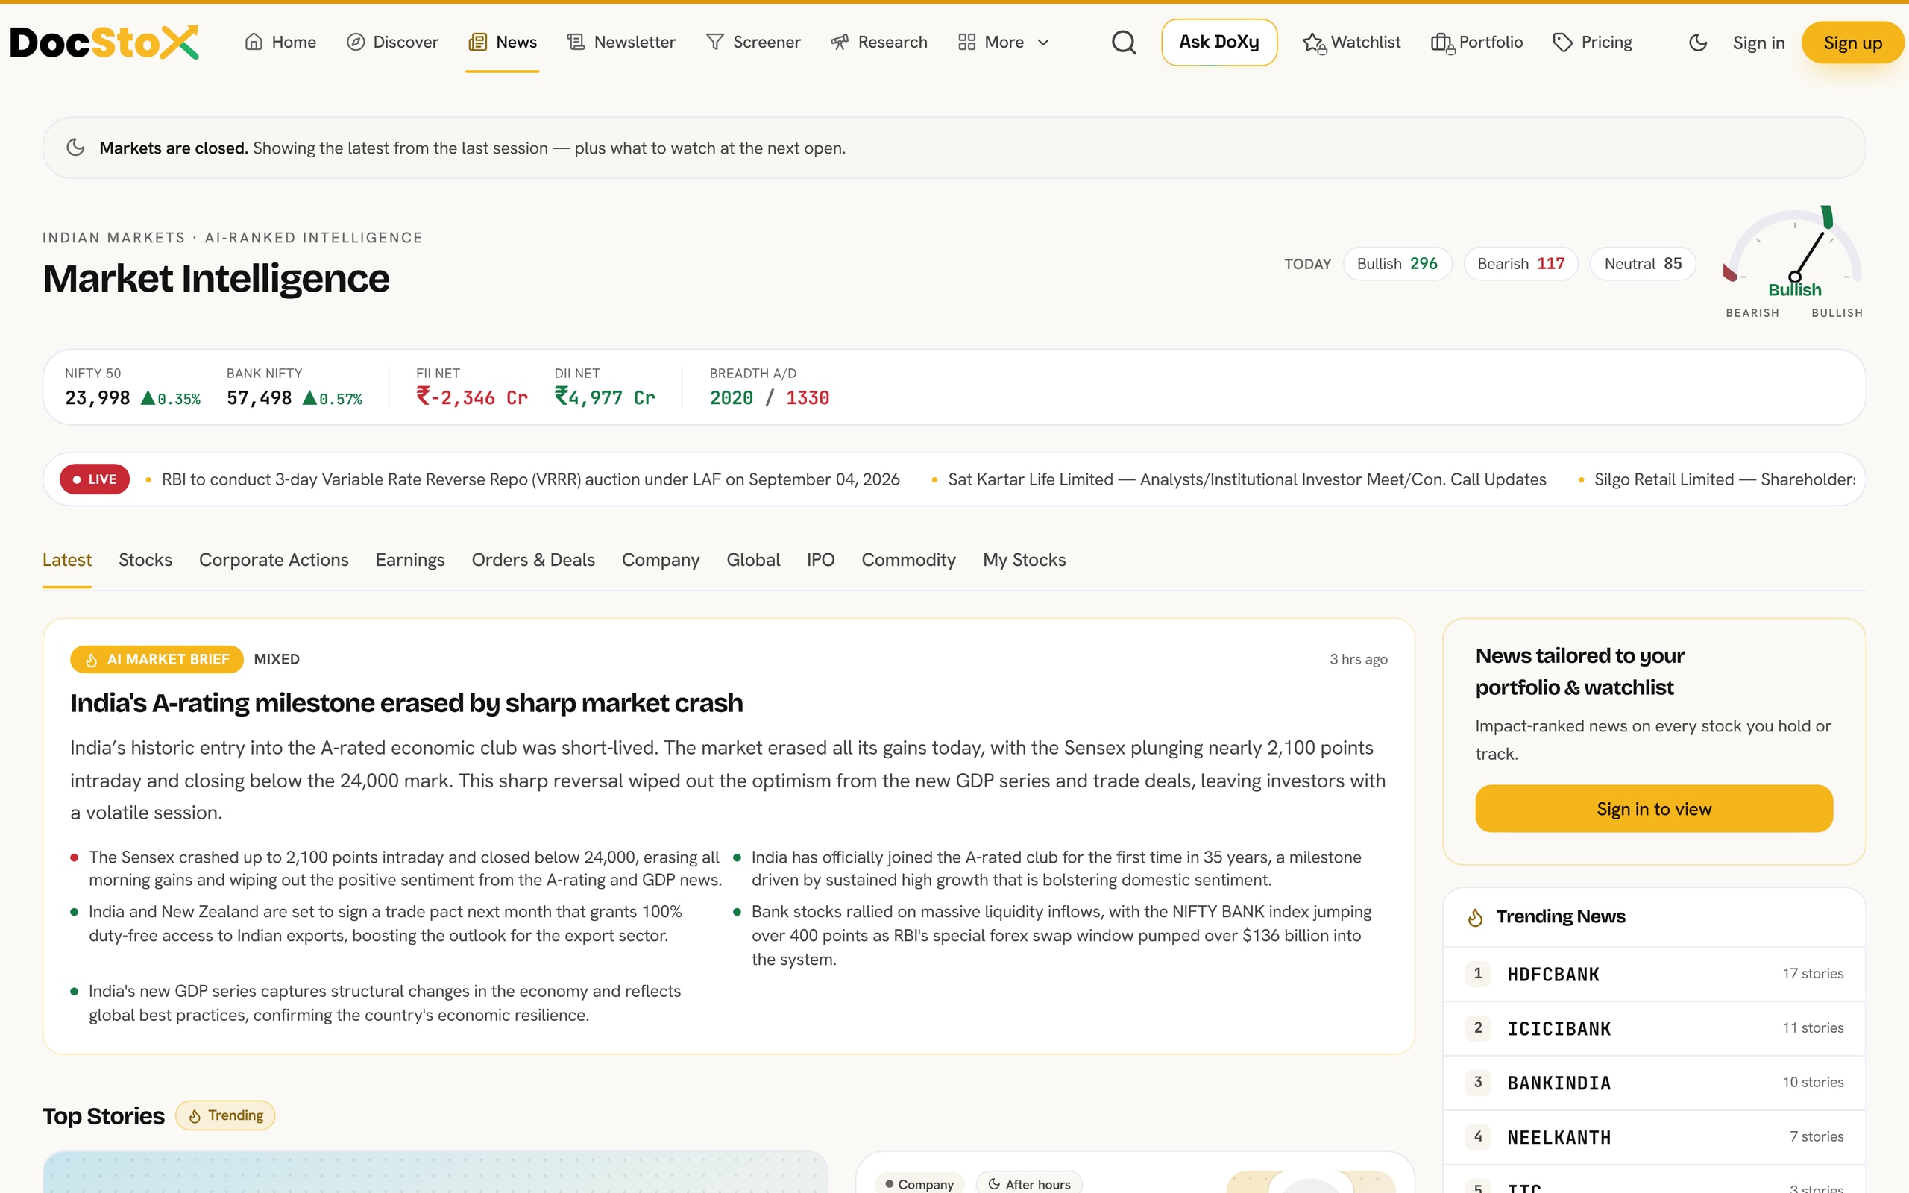
Task: Click the NIFTY 50 value 23,998
Action: 97,397
